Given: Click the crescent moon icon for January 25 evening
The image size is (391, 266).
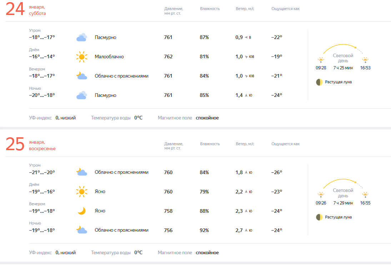Looking at the screenshot, I should [x=82, y=211].
